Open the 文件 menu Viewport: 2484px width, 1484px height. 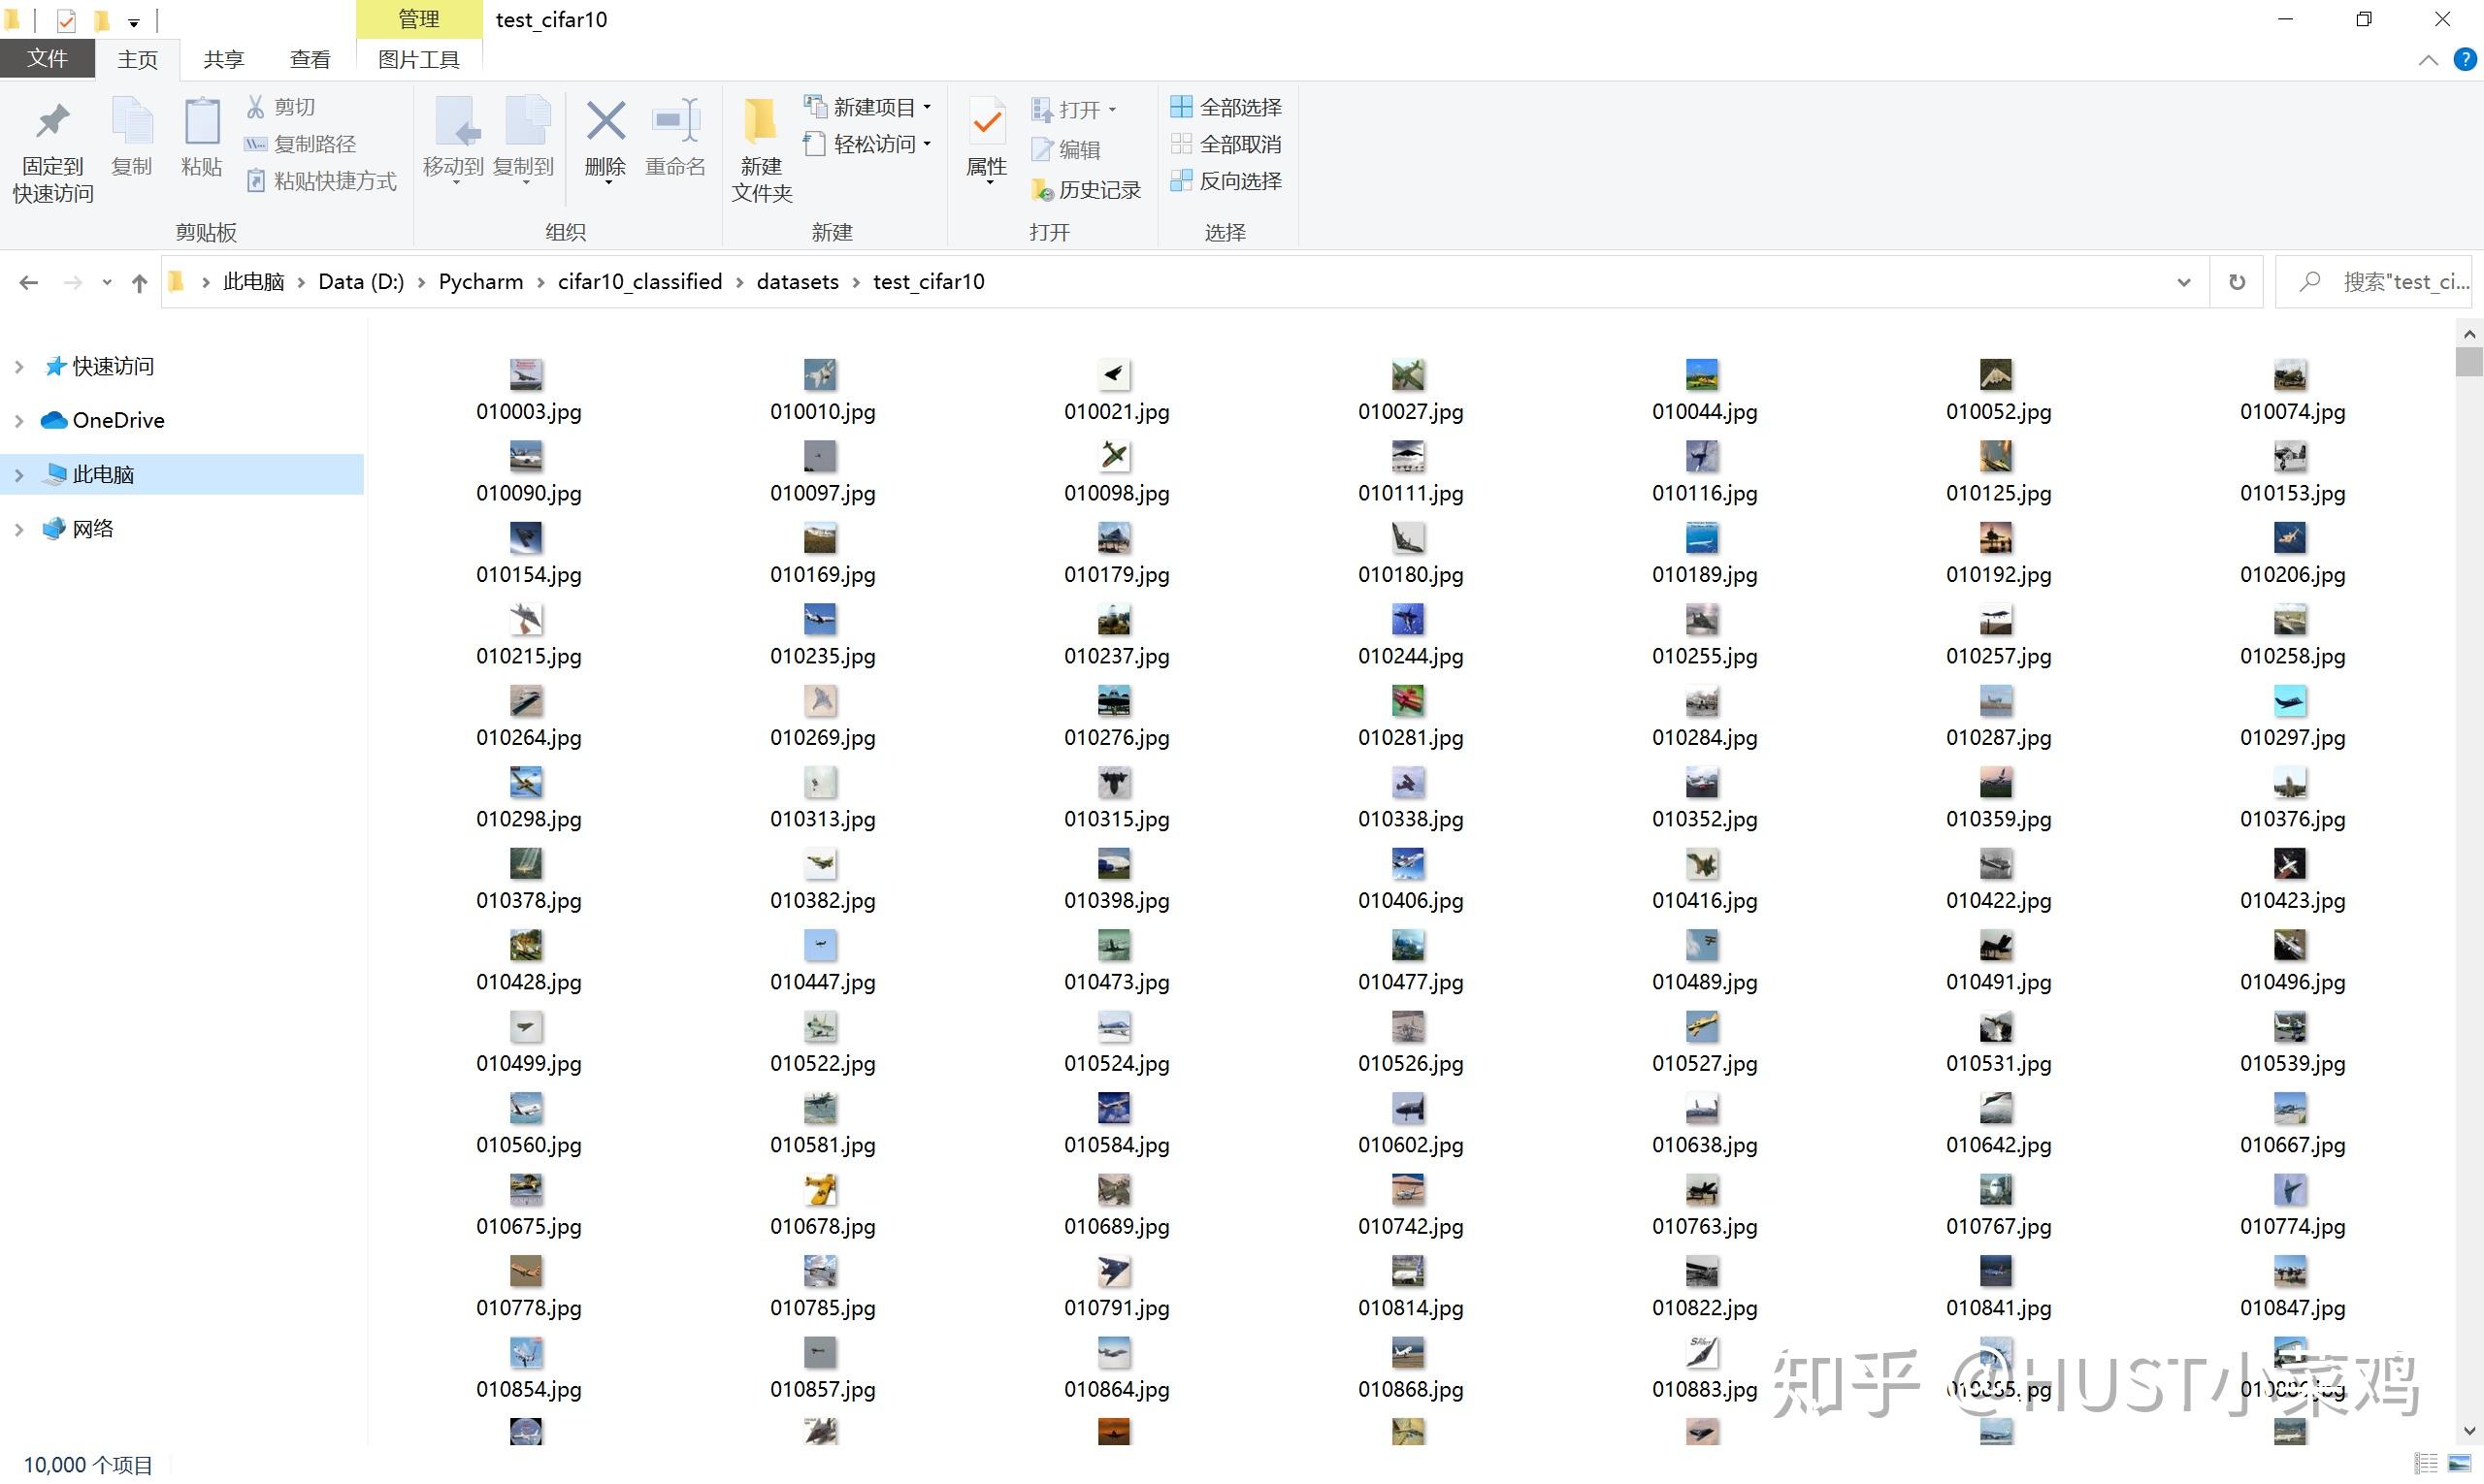(x=46, y=59)
